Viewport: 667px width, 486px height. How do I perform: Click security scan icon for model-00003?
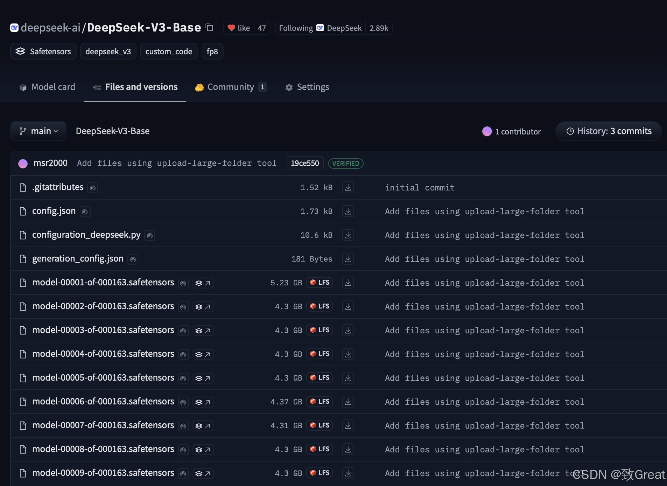coord(183,331)
